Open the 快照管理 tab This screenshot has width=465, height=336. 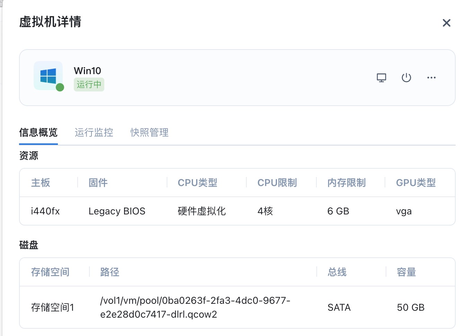[x=149, y=132]
